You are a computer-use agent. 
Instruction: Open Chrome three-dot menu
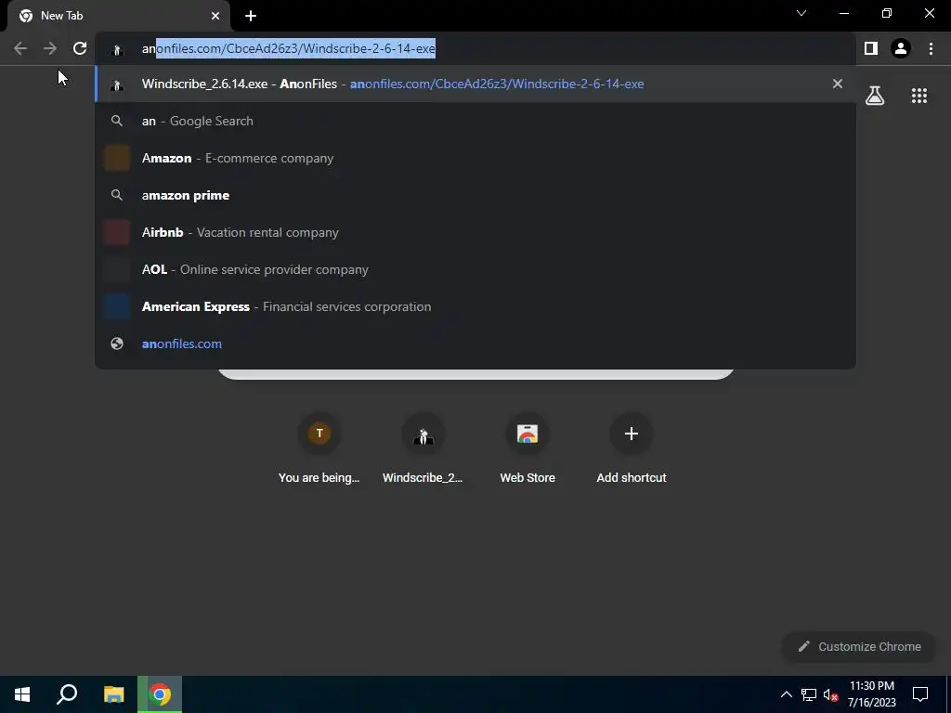click(x=931, y=48)
